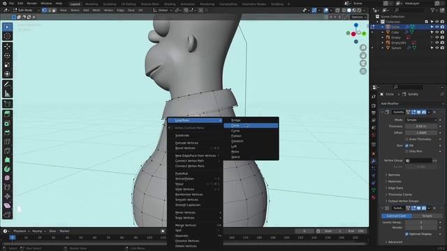Select the Poly Build tool
The image size is (447, 251).
[x=7, y=160]
